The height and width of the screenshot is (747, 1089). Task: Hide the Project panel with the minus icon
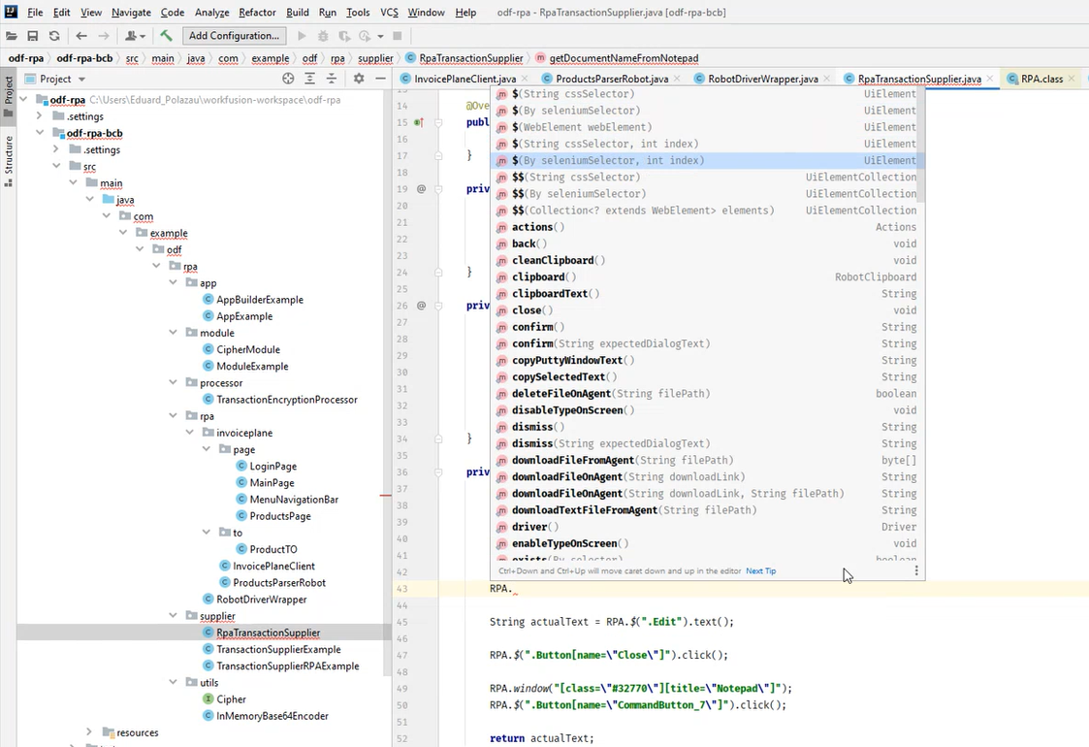click(x=380, y=79)
